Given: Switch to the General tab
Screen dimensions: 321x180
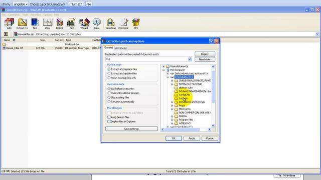Looking at the screenshot, I should (x=108, y=47).
